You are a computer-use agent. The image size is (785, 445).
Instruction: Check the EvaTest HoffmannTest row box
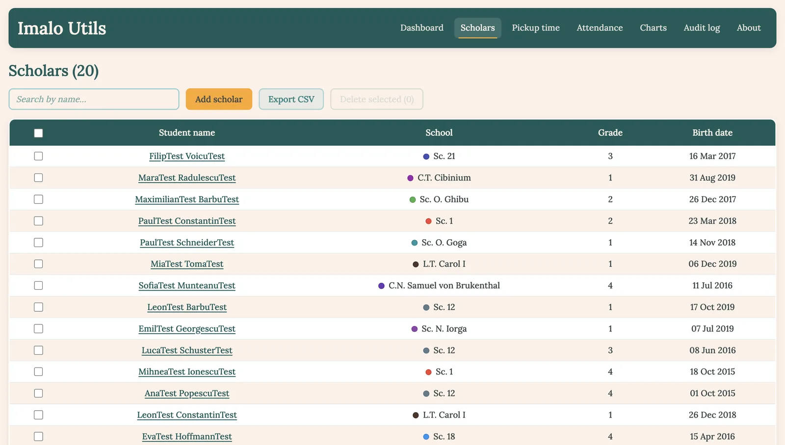(38, 436)
